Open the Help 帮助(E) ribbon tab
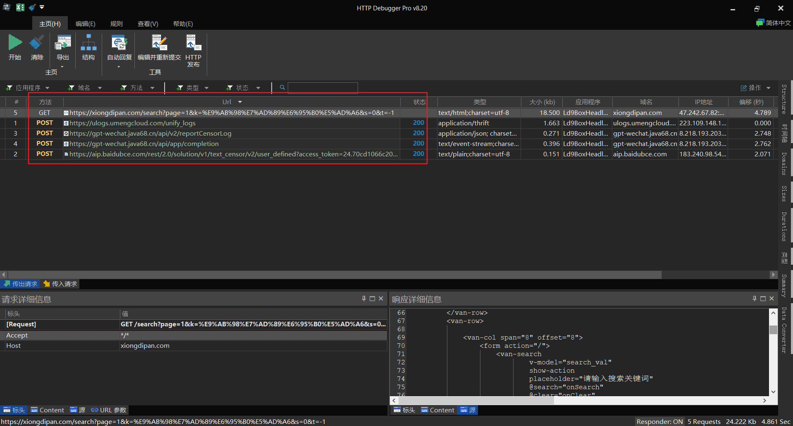The width and height of the screenshot is (793, 426). [183, 24]
